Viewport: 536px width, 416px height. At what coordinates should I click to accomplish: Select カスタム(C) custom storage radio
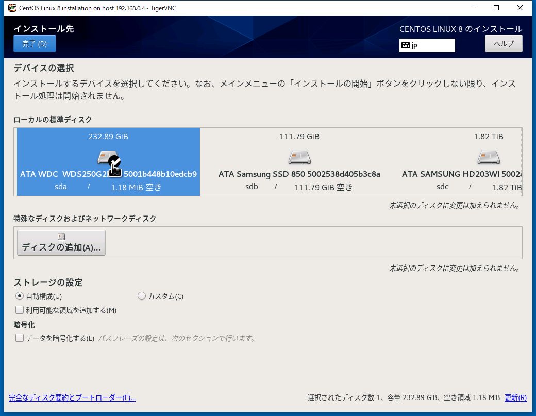click(160, 296)
